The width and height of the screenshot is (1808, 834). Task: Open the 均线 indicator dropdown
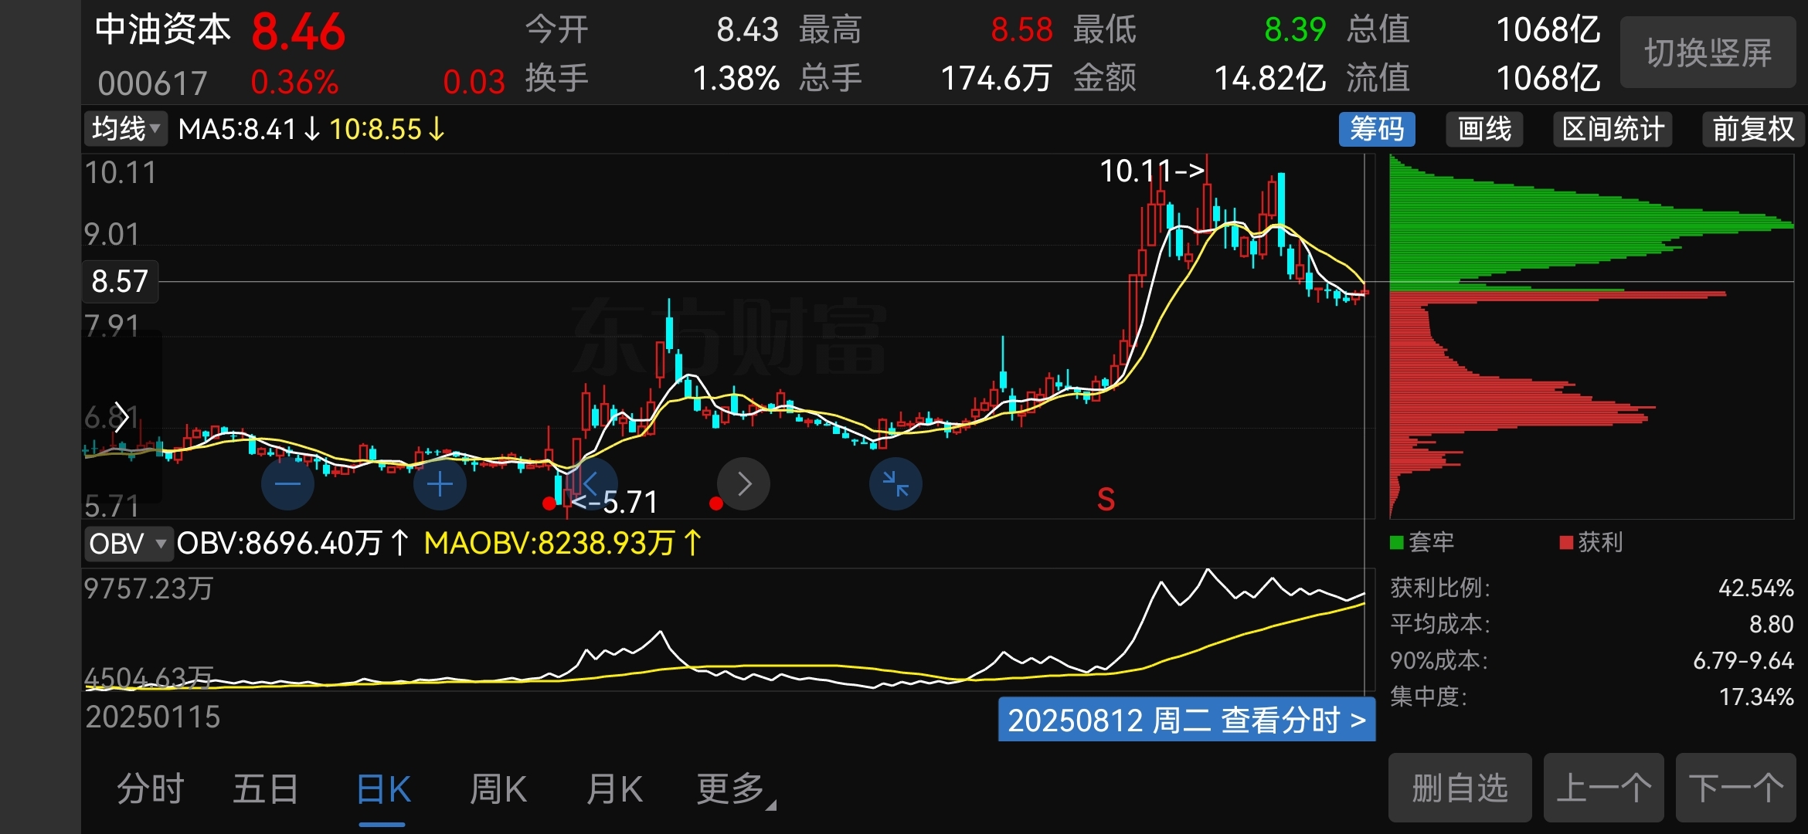click(125, 128)
